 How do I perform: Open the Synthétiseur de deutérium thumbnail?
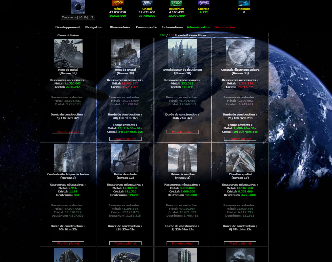(x=183, y=53)
